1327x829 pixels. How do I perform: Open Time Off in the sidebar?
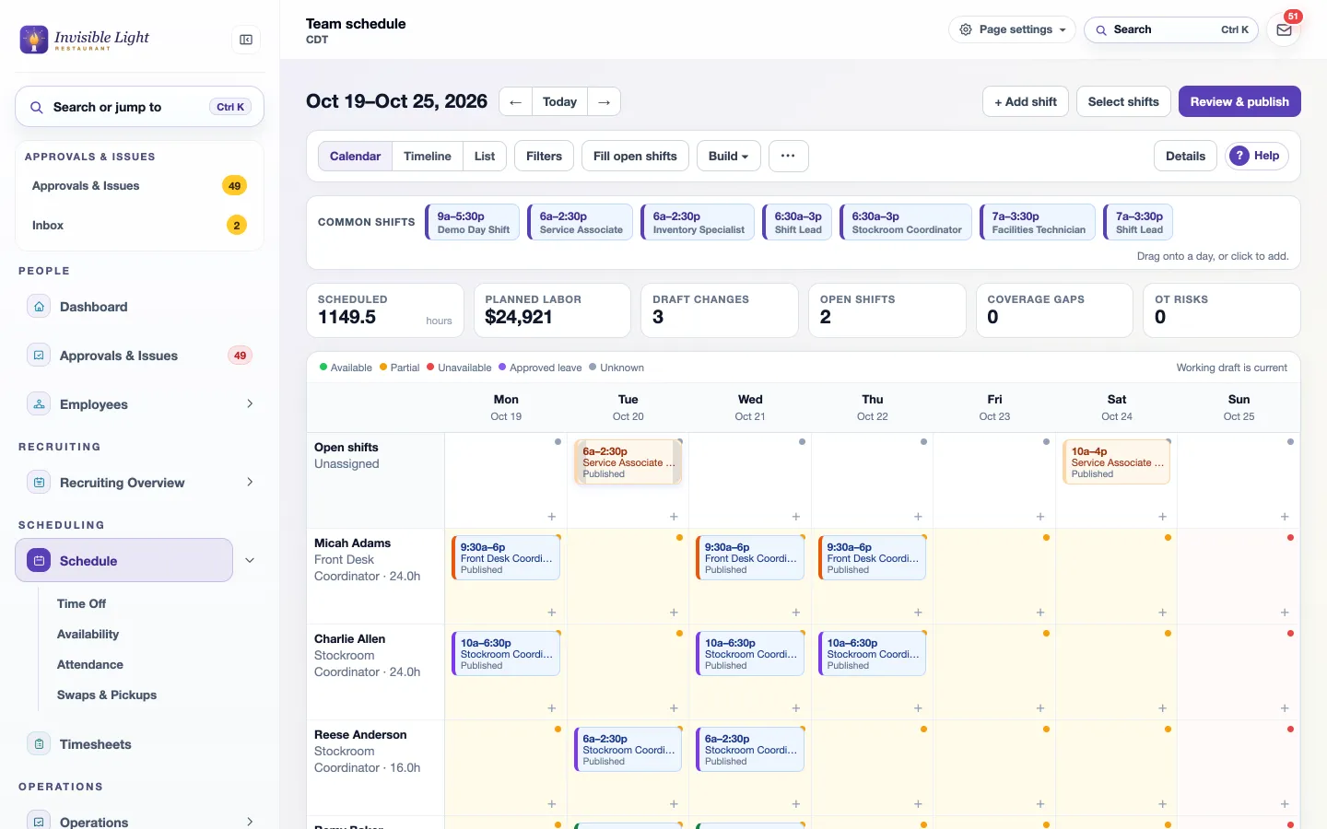81,603
